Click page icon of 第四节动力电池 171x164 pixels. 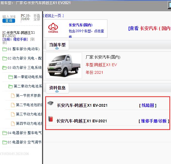click(x=13, y=124)
